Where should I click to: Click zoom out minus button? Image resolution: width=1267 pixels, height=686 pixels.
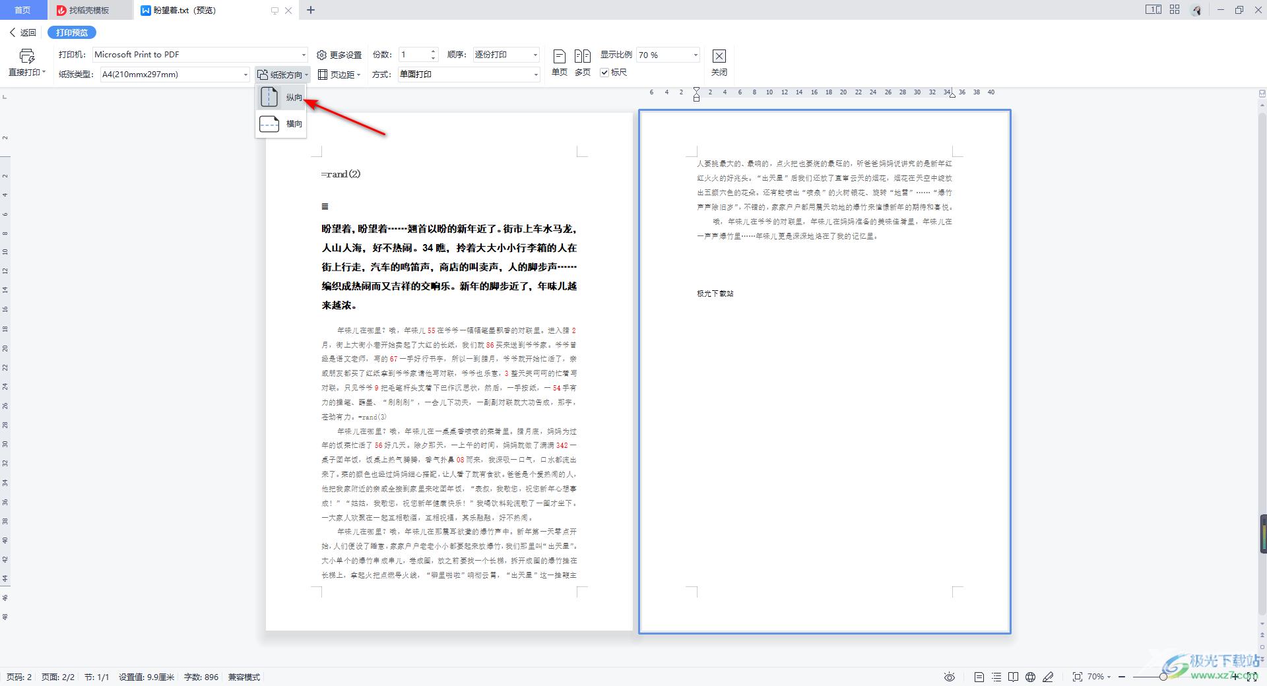click(x=1122, y=677)
